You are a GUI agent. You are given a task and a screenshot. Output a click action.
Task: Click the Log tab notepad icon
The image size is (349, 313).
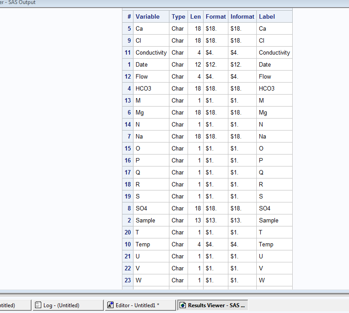[38, 305]
